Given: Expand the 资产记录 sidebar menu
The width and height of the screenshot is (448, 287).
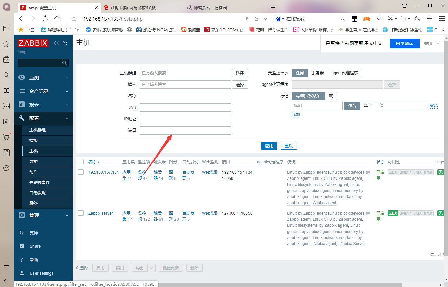Looking at the screenshot, I should tap(43, 91).
